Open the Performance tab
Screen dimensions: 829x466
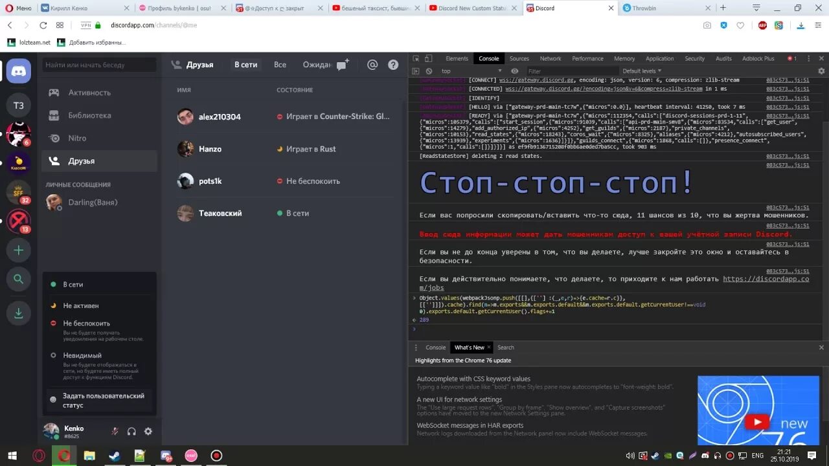(x=587, y=58)
